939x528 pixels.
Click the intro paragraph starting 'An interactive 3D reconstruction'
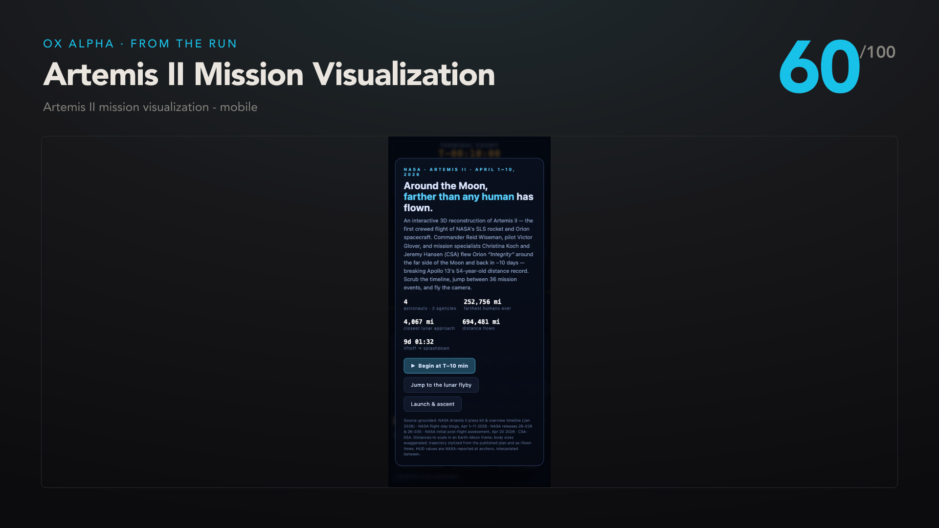click(469, 254)
